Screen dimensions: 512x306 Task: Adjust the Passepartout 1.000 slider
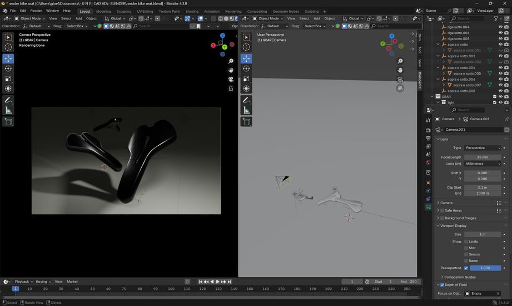click(485, 268)
